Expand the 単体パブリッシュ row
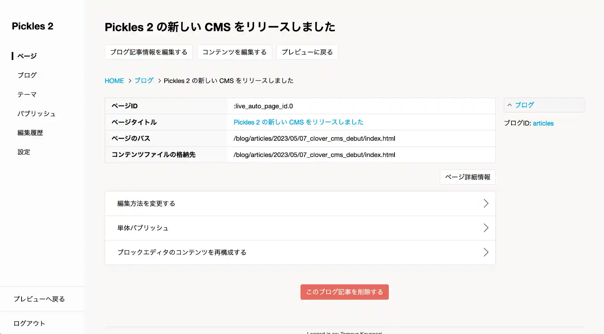The image size is (604, 334). [x=300, y=228]
